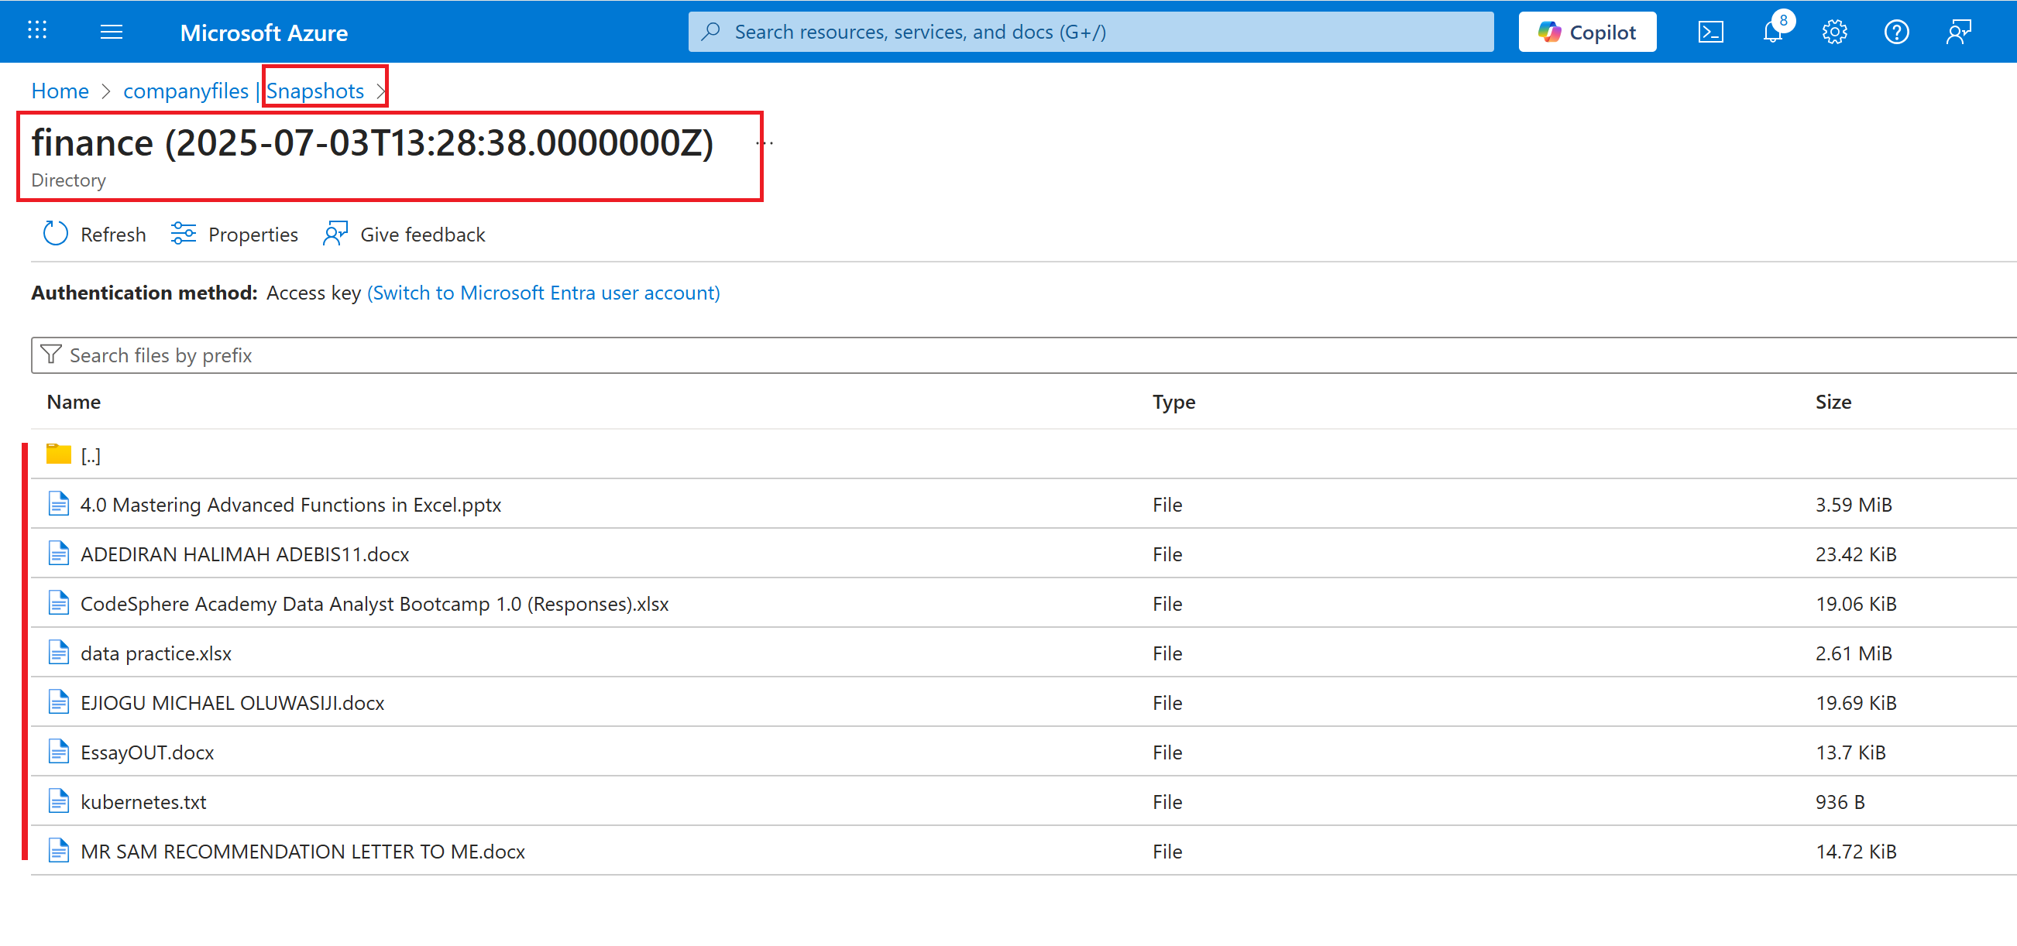Open the companyfiles breadcrumb link
2017x946 pixels.
pyautogui.click(x=186, y=91)
